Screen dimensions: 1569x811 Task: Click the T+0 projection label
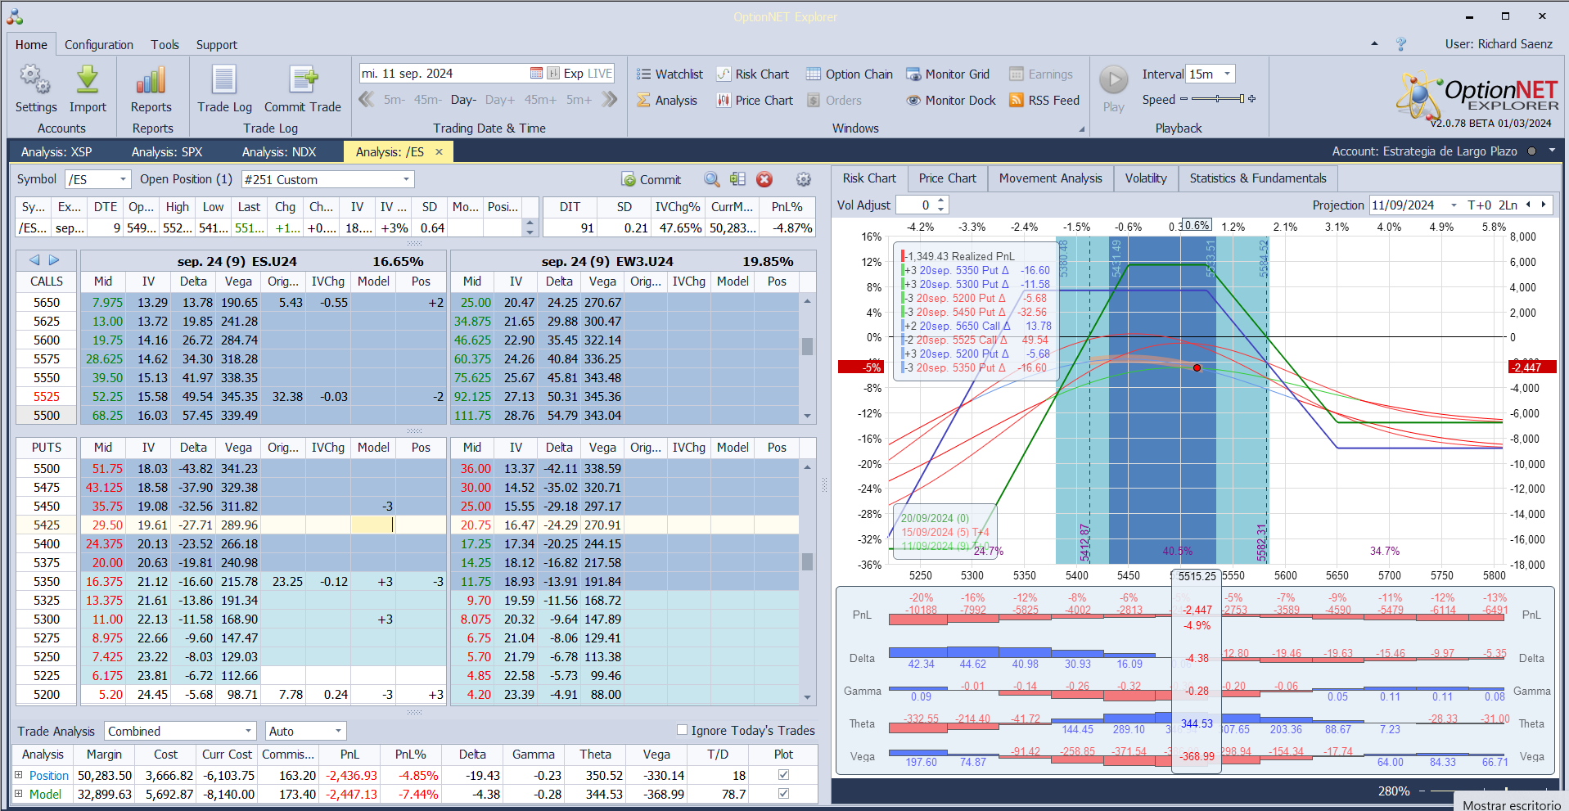click(x=1479, y=205)
